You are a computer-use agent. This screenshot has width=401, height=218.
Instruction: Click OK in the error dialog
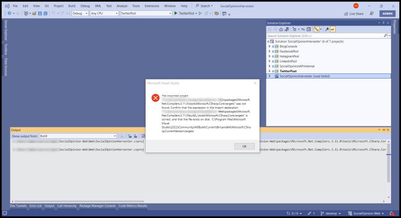click(x=244, y=146)
